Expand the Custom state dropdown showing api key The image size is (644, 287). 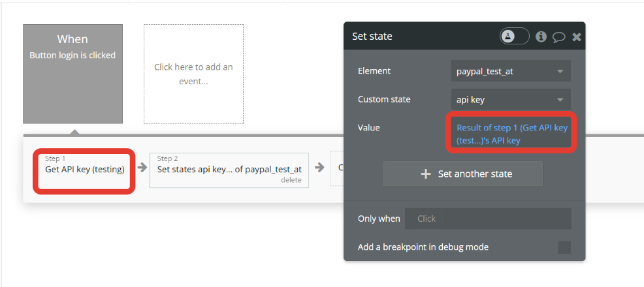coord(511,100)
